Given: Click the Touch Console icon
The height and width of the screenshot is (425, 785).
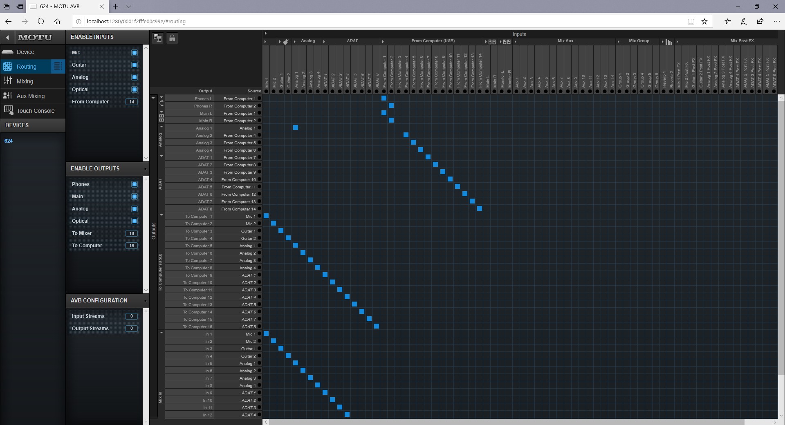Looking at the screenshot, I should pyautogui.click(x=8, y=110).
